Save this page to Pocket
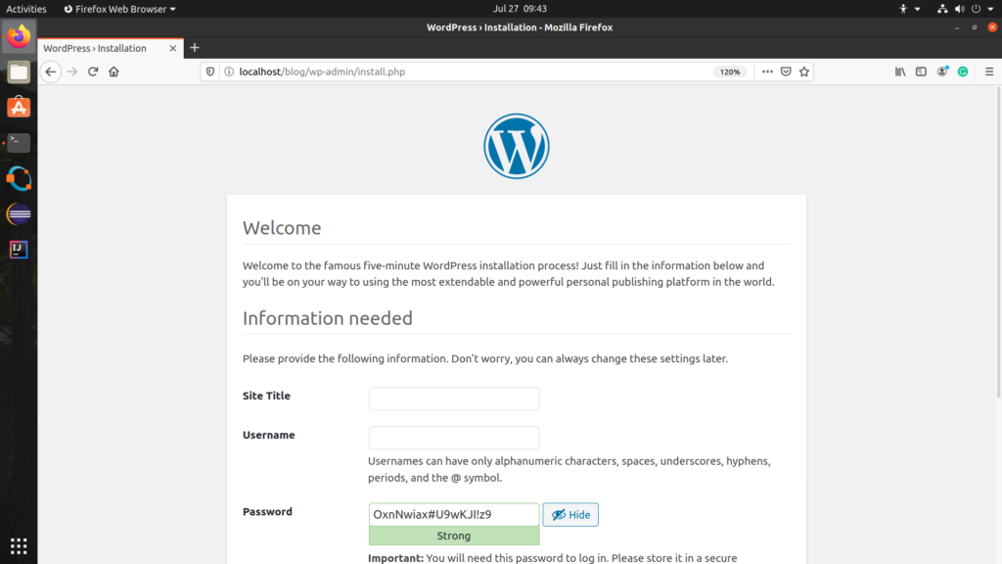The width and height of the screenshot is (1002, 564). (786, 71)
